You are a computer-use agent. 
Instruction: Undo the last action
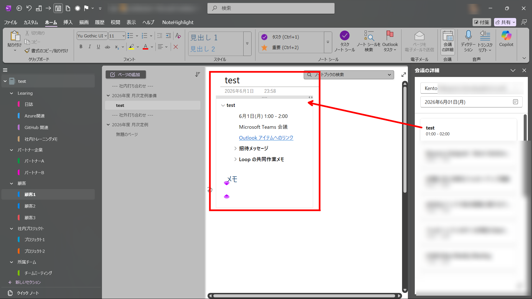29,8
